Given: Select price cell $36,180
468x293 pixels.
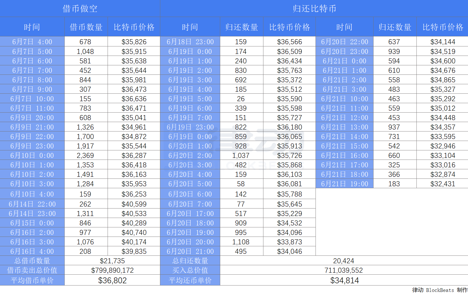Looking at the screenshot, I should point(290,127).
